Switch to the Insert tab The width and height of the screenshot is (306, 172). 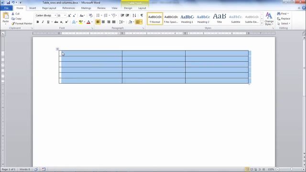33,8
